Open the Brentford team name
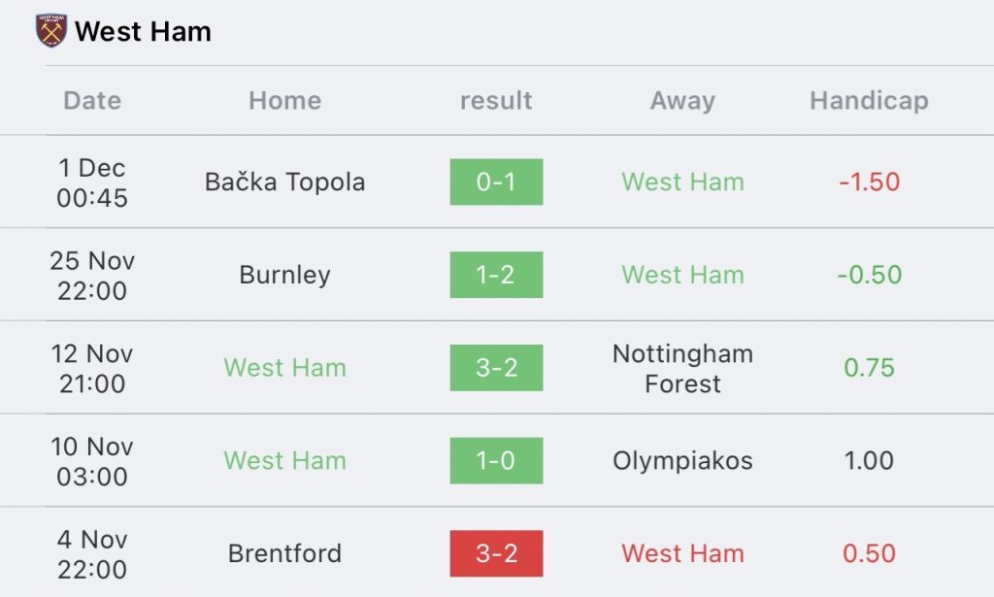 click(x=285, y=553)
